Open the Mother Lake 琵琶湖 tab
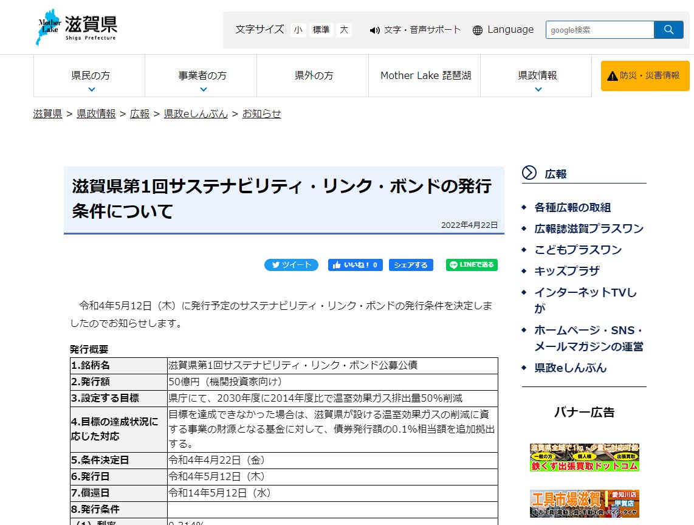694x525 pixels. (x=425, y=76)
